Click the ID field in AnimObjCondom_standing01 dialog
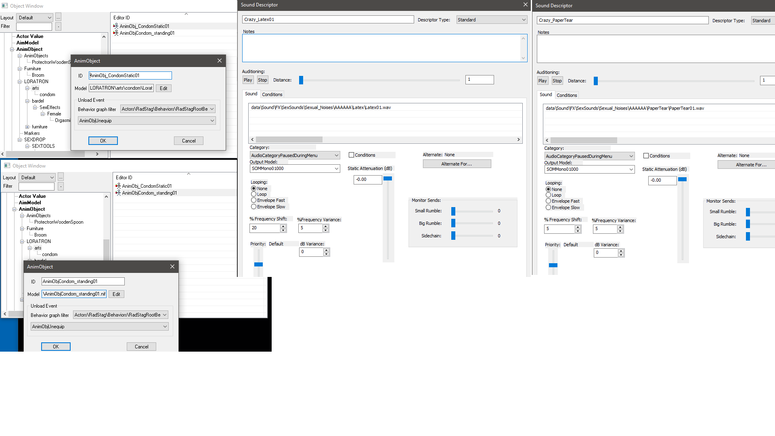775x436 pixels. pos(83,281)
